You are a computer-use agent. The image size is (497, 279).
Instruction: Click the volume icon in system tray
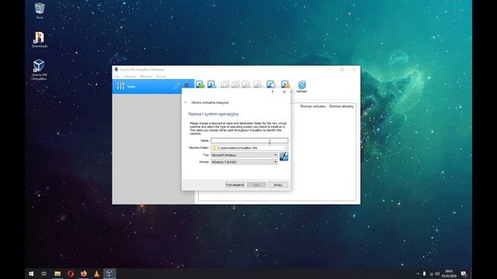click(437, 274)
